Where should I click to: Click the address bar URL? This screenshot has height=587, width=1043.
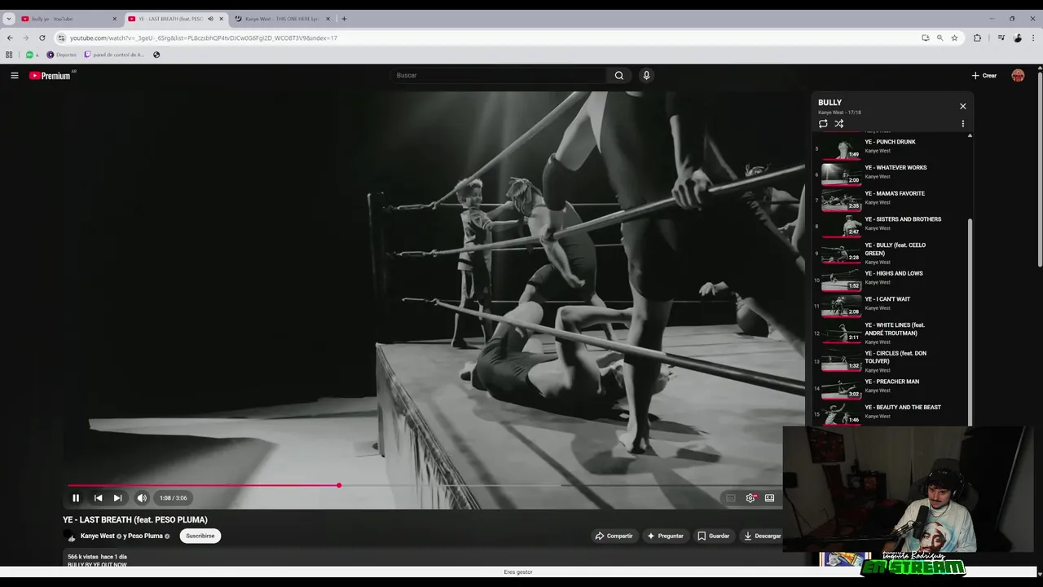pos(204,38)
